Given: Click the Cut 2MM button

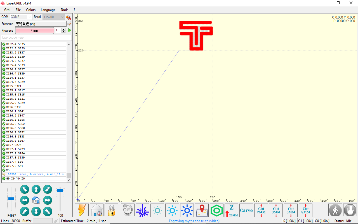Looking at the screenshot, I should click(261, 210).
